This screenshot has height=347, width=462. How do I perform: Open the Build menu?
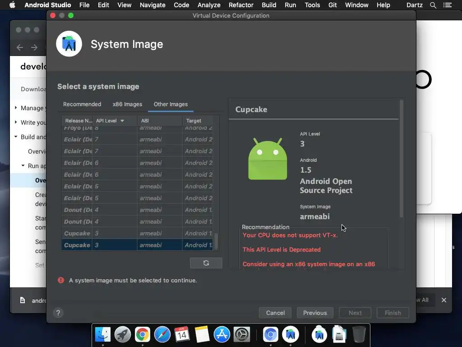click(269, 5)
